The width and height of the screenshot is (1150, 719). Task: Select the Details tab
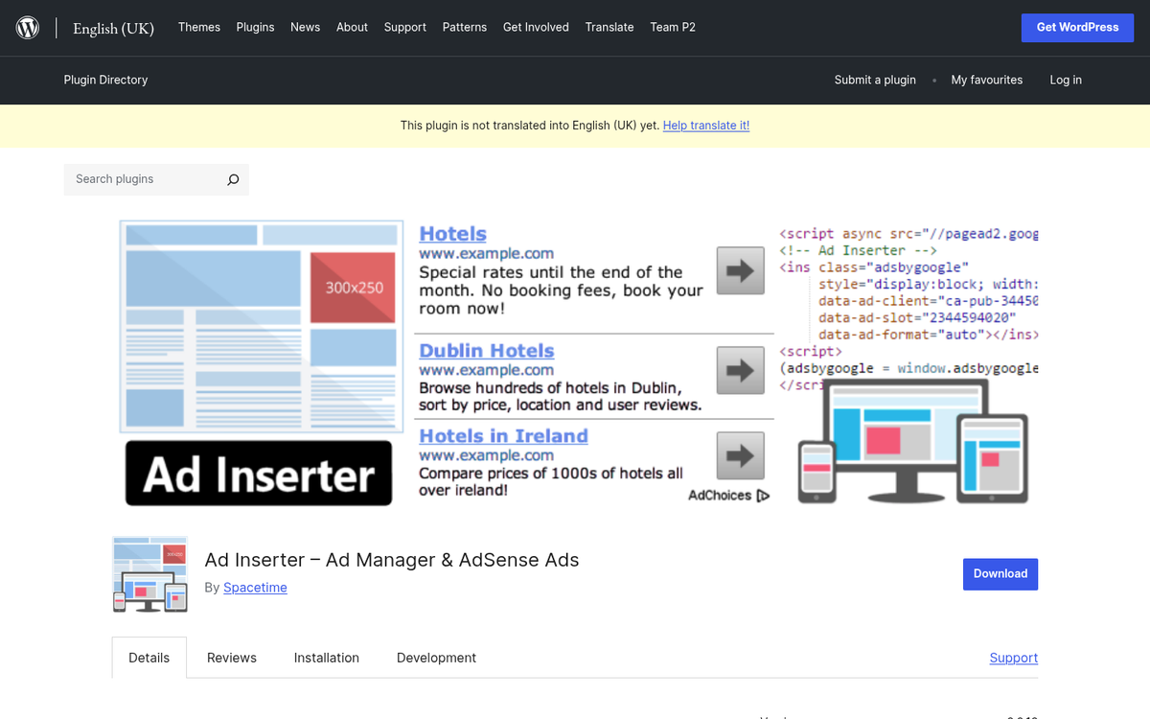coord(149,658)
